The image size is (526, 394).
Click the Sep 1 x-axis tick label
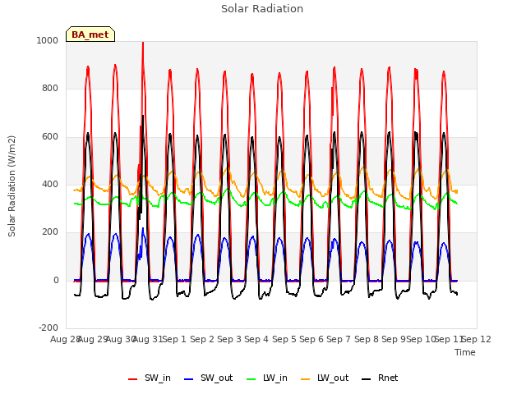[x=174, y=339]
